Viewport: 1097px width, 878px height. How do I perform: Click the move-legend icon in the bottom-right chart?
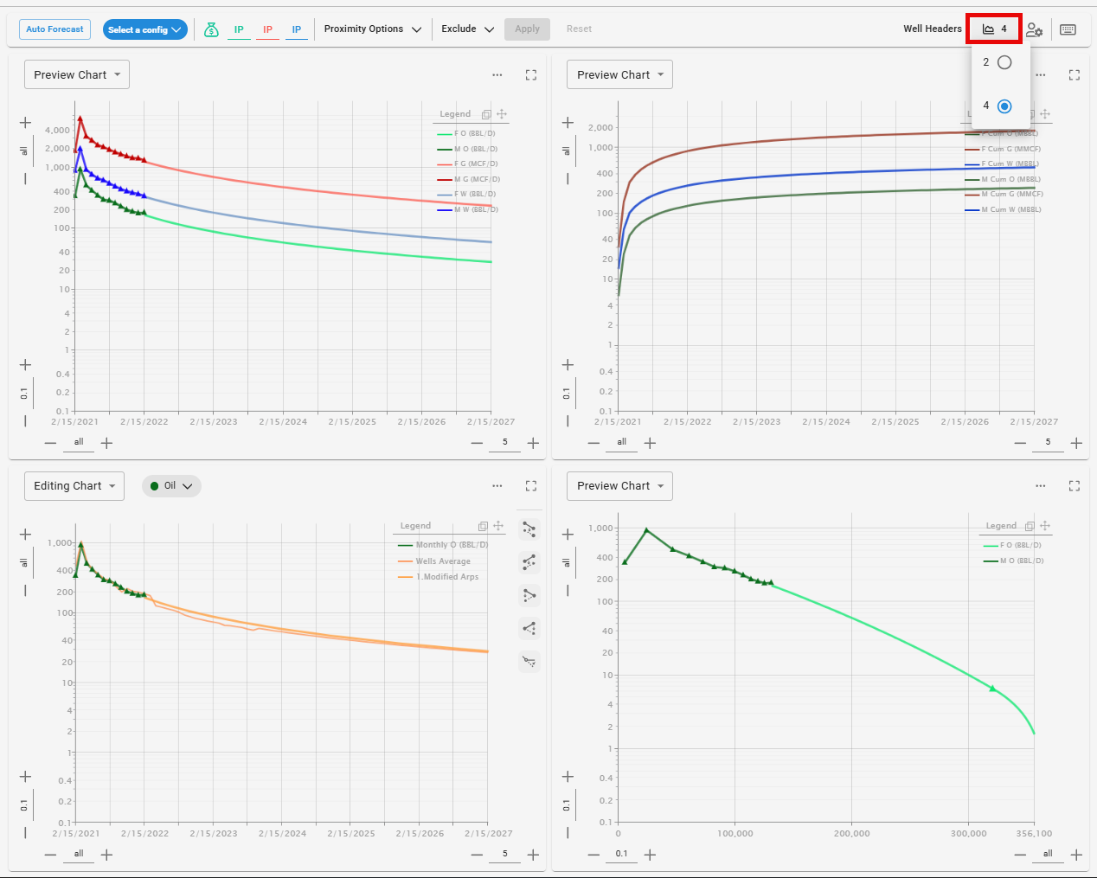point(1045,526)
